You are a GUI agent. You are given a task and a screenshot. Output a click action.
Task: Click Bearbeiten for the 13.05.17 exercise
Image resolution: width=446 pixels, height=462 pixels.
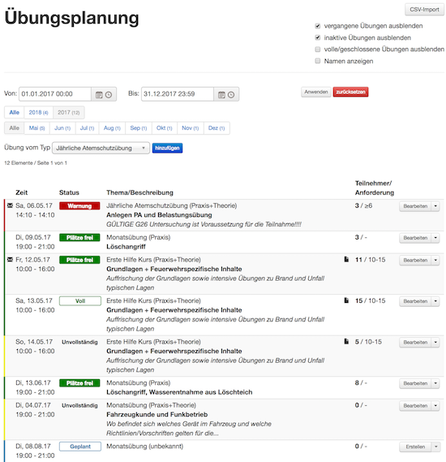[x=415, y=301]
